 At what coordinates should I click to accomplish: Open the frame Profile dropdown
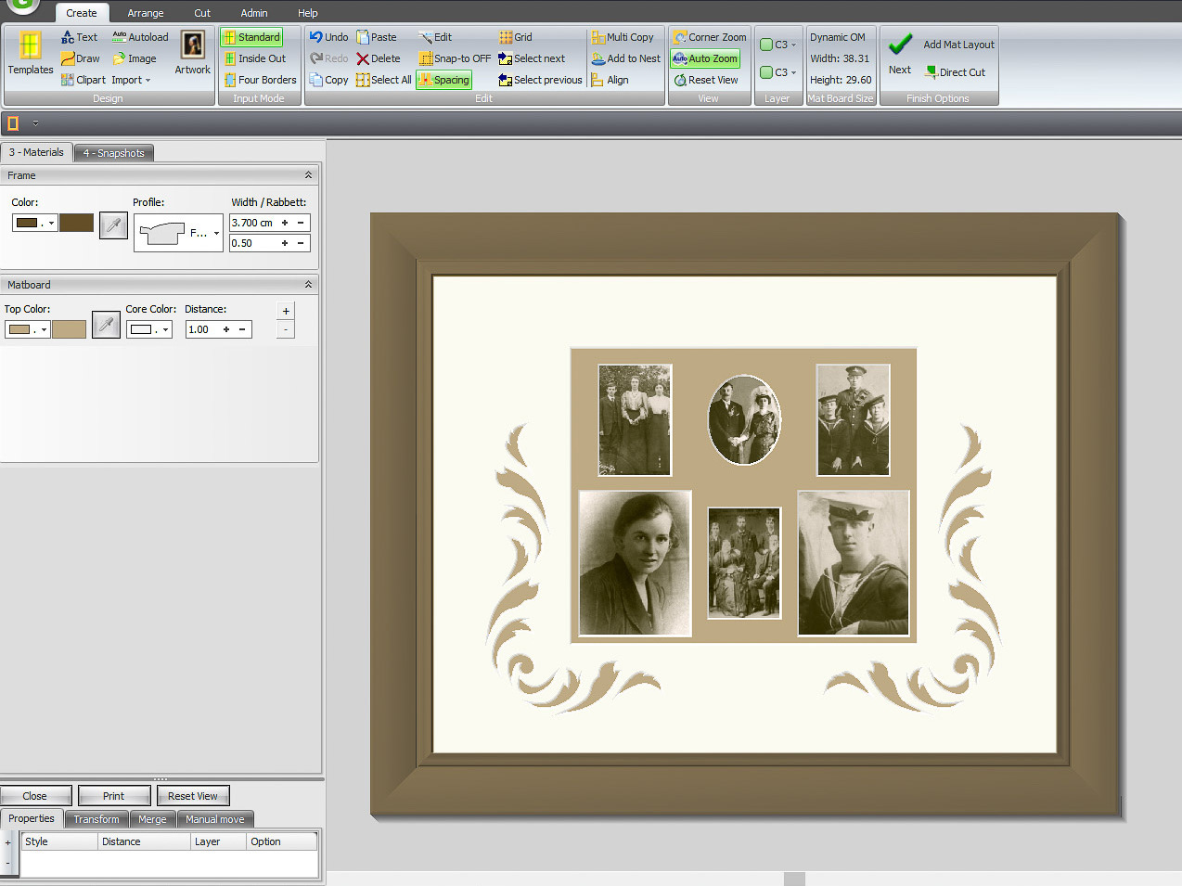coord(216,233)
